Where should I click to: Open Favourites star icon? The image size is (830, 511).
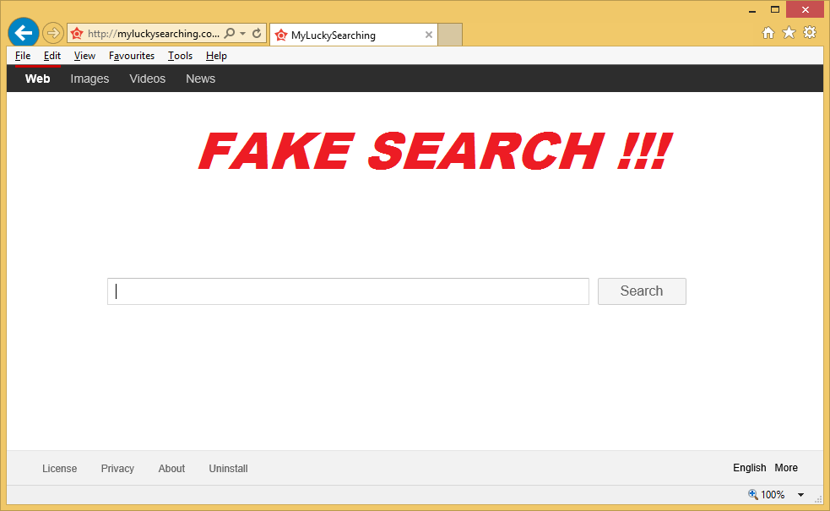(789, 33)
